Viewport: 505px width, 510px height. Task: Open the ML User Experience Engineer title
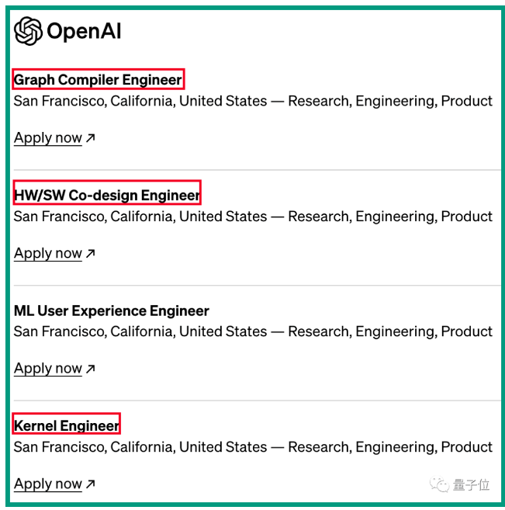[x=112, y=311]
